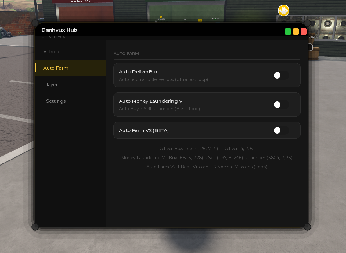This screenshot has height=253, width=346.
Task: Enable the Auto DeliverBox toggle
Action: pyautogui.click(x=281, y=75)
